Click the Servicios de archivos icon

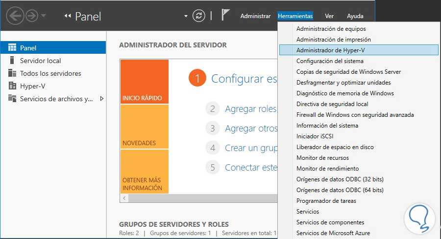click(12, 98)
